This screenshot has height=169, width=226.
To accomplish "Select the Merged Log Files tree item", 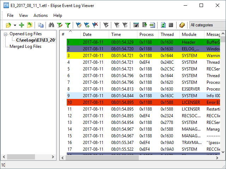I will click(25, 46).
